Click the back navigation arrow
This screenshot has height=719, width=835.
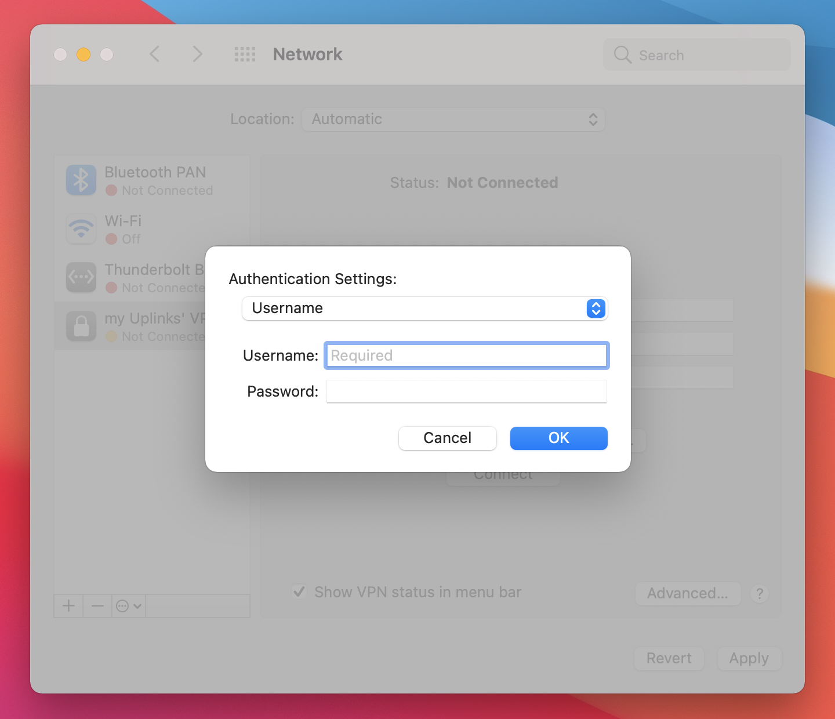pyautogui.click(x=155, y=54)
